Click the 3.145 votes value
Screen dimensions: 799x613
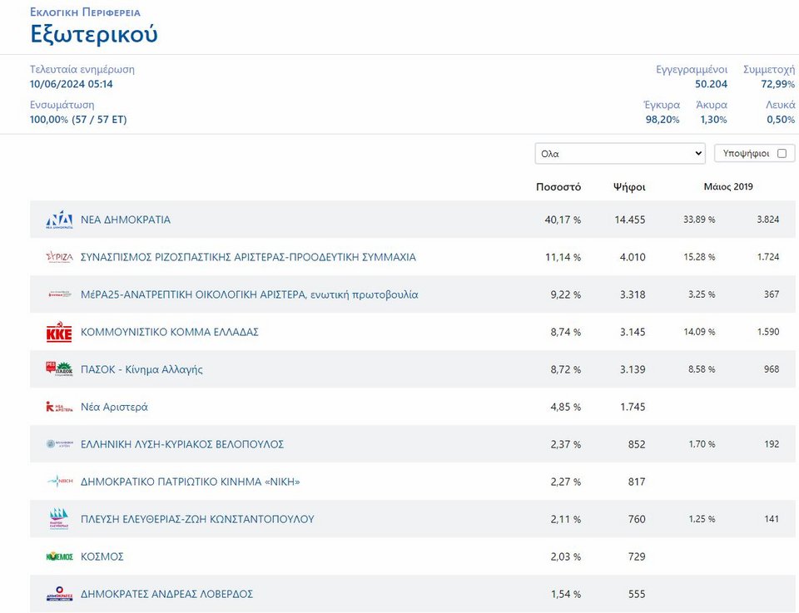pyautogui.click(x=633, y=332)
